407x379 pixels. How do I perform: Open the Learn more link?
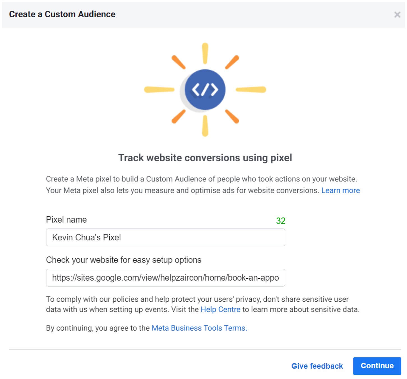[340, 190]
